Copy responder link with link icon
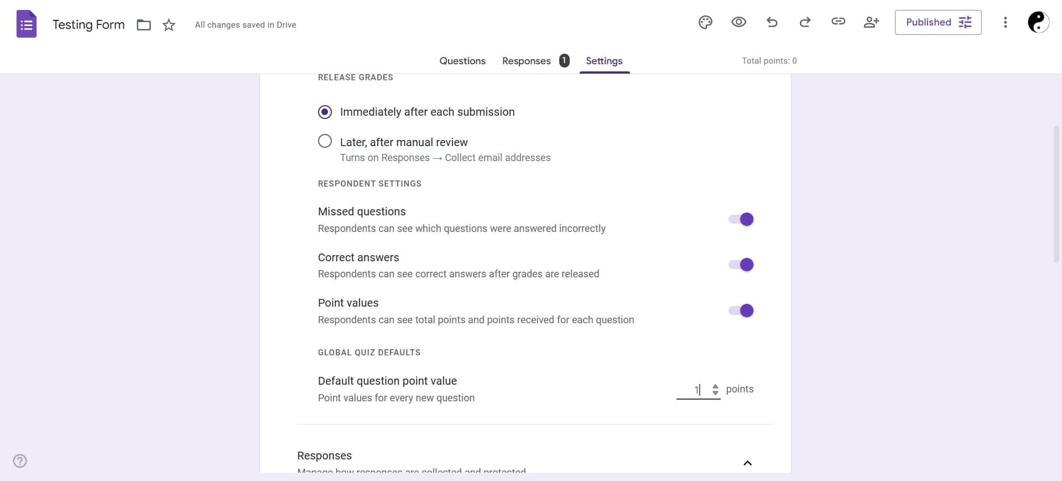1062x481 pixels. click(838, 22)
